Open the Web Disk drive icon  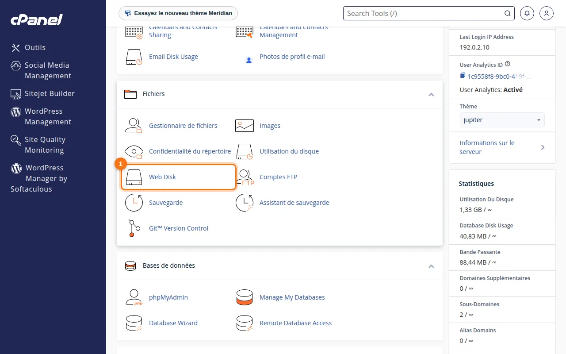pyautogui.click(x=134, y=177)
